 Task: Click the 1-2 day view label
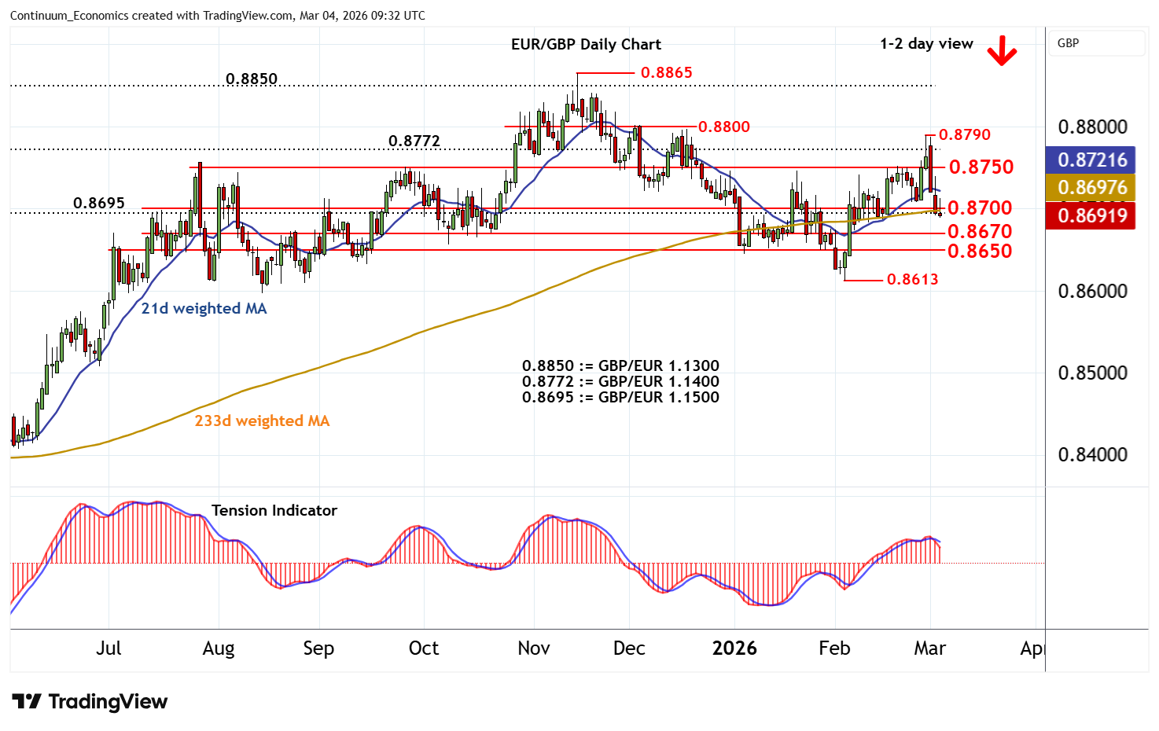click(926, 44)
